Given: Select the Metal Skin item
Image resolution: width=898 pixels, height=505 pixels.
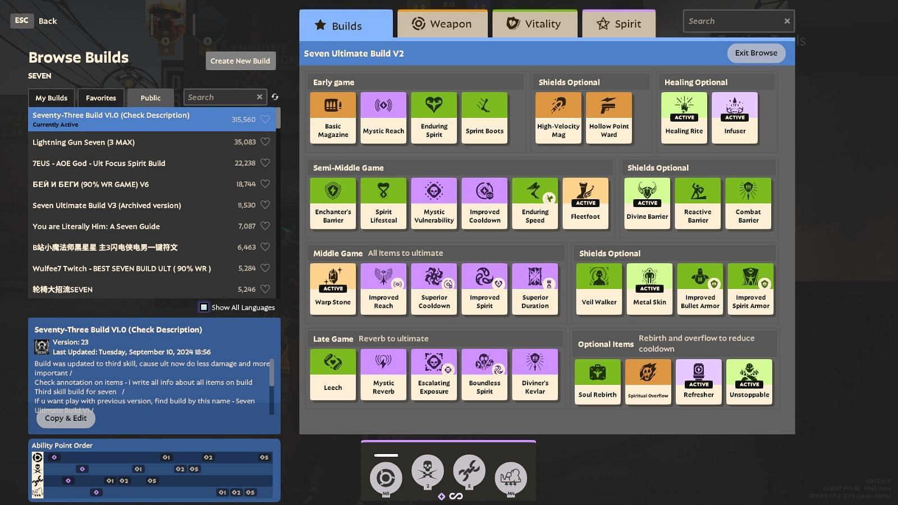Looking at the screenshot, I should pyautogui.click(x=649, y=288).
